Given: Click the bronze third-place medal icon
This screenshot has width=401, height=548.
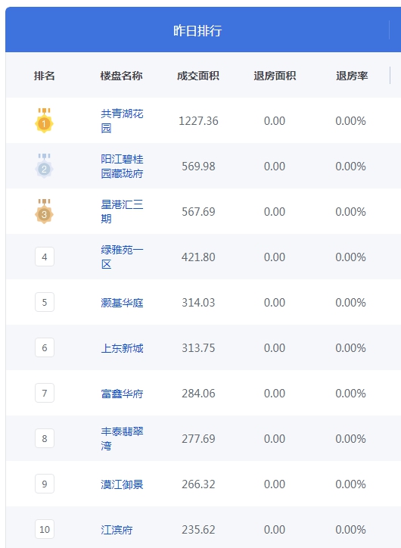Looking at the screenshot, I should click(x=44, y=211).
